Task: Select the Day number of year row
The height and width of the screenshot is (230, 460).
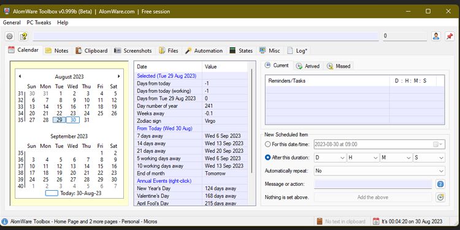Action: [x=191, y=106]
